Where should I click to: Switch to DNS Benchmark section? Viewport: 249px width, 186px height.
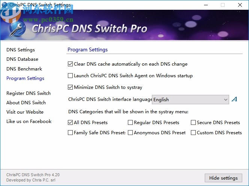[24, 69]
